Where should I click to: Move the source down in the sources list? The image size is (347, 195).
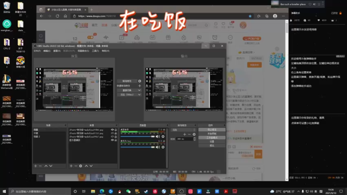pyautogui.click(x=91, y=166)
